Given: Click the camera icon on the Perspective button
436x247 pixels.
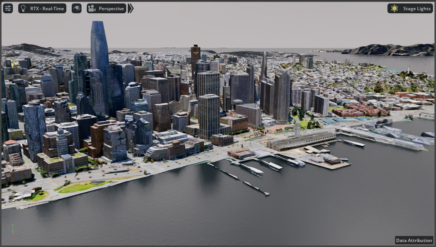Looking at the screenshot, I should coord(91,8).
